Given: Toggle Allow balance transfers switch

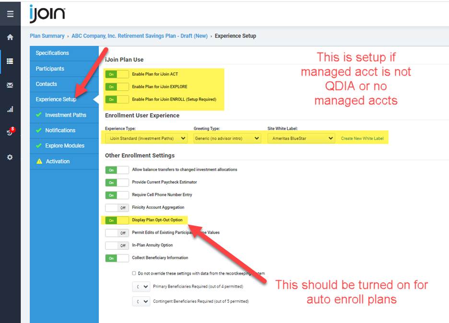Looking at the screenshot, I should 117,170.
